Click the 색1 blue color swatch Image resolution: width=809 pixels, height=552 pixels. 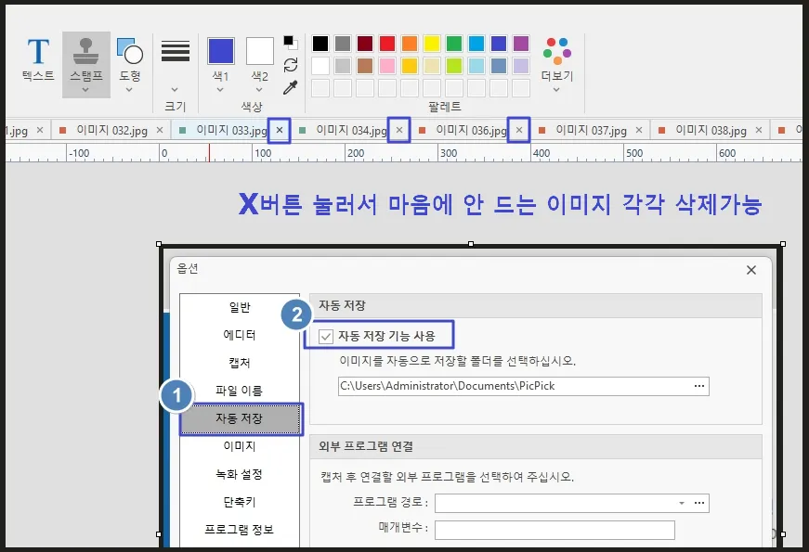coord(221,51)
